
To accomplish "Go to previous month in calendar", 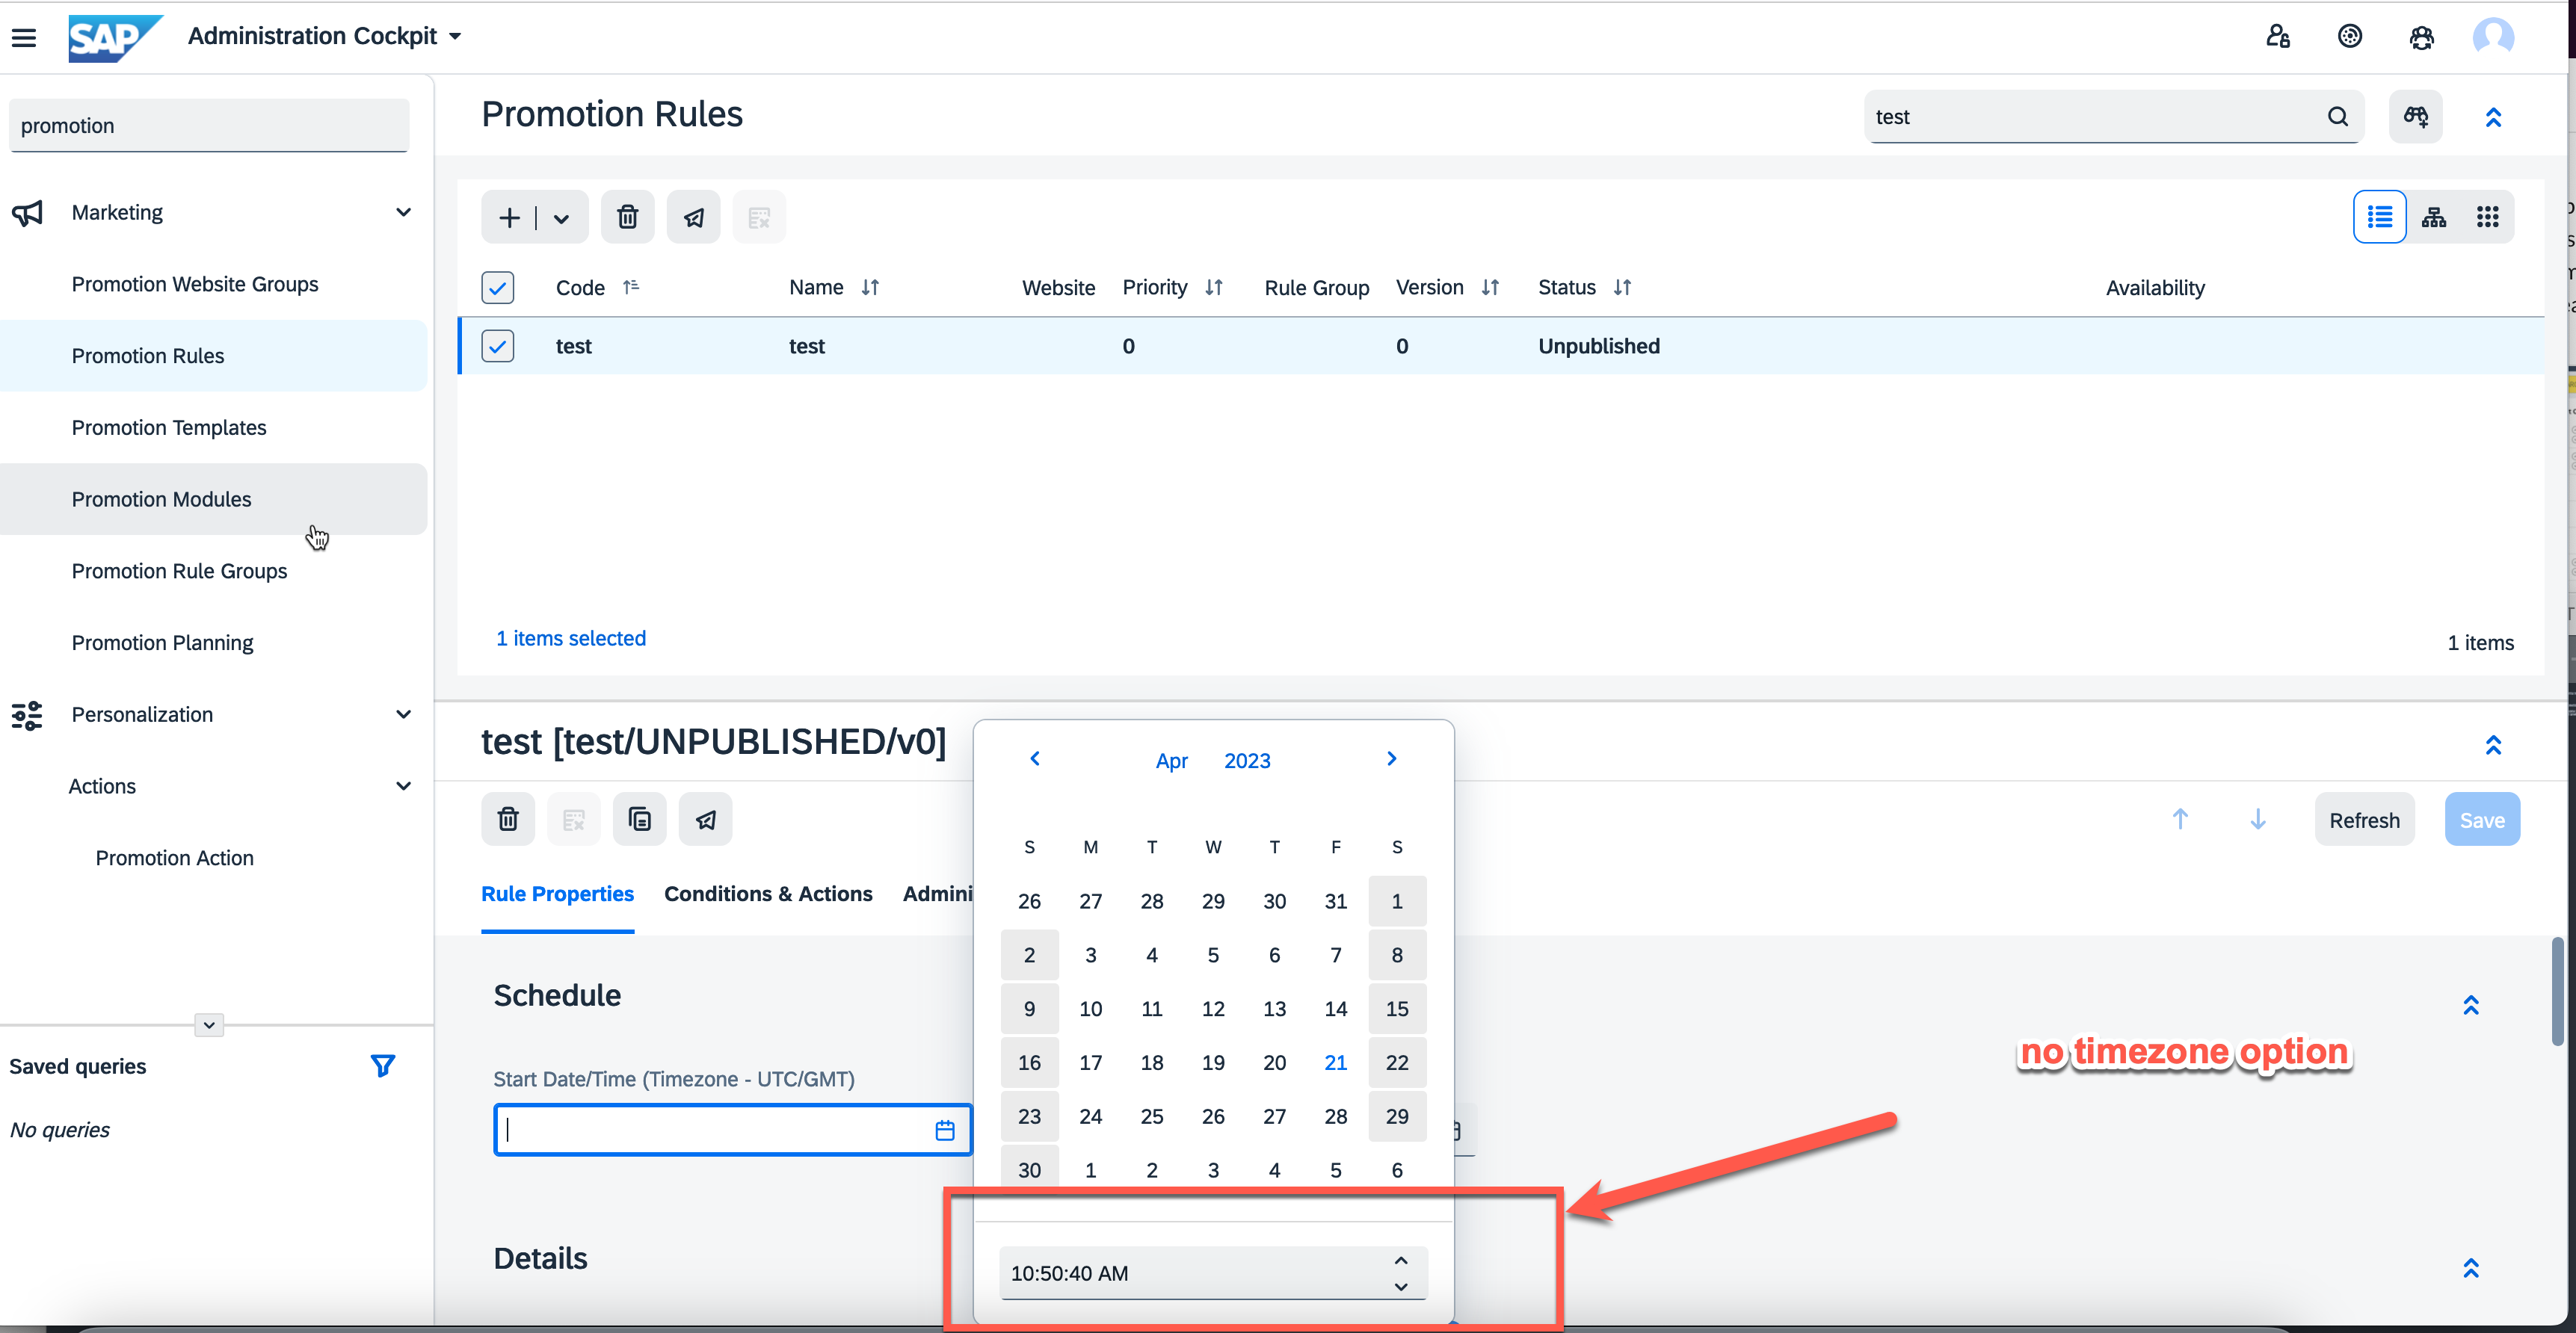I will 1035,759.
